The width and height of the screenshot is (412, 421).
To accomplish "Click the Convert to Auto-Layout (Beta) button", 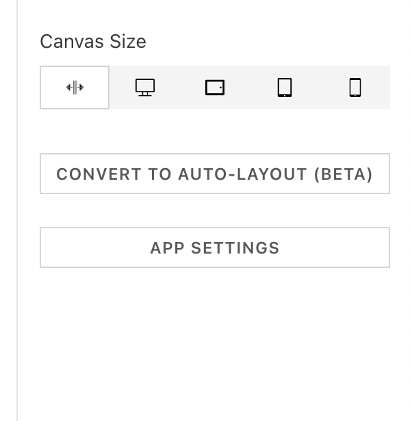I will coord(215,174).
